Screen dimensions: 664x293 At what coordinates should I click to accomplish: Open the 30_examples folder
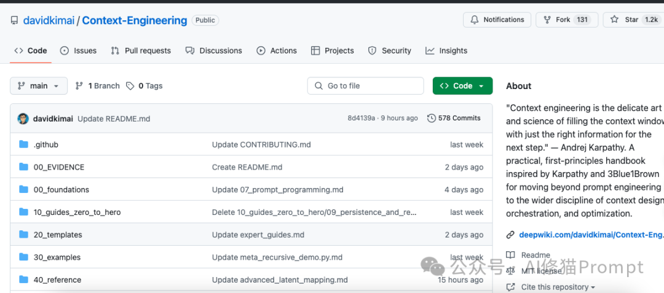click(57, 257)
